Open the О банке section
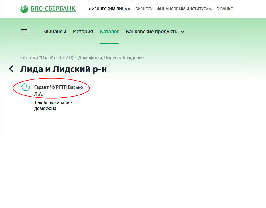Image resolution: width=266 pixels, height=208 pixels. (x=224, y=9)
